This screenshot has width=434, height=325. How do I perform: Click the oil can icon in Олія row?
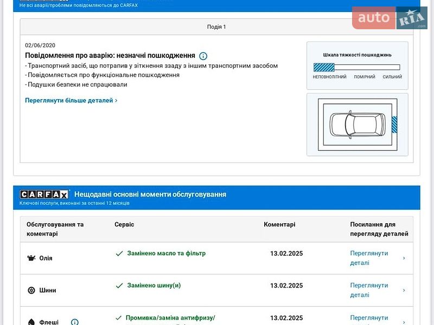(x=31, y=258)
